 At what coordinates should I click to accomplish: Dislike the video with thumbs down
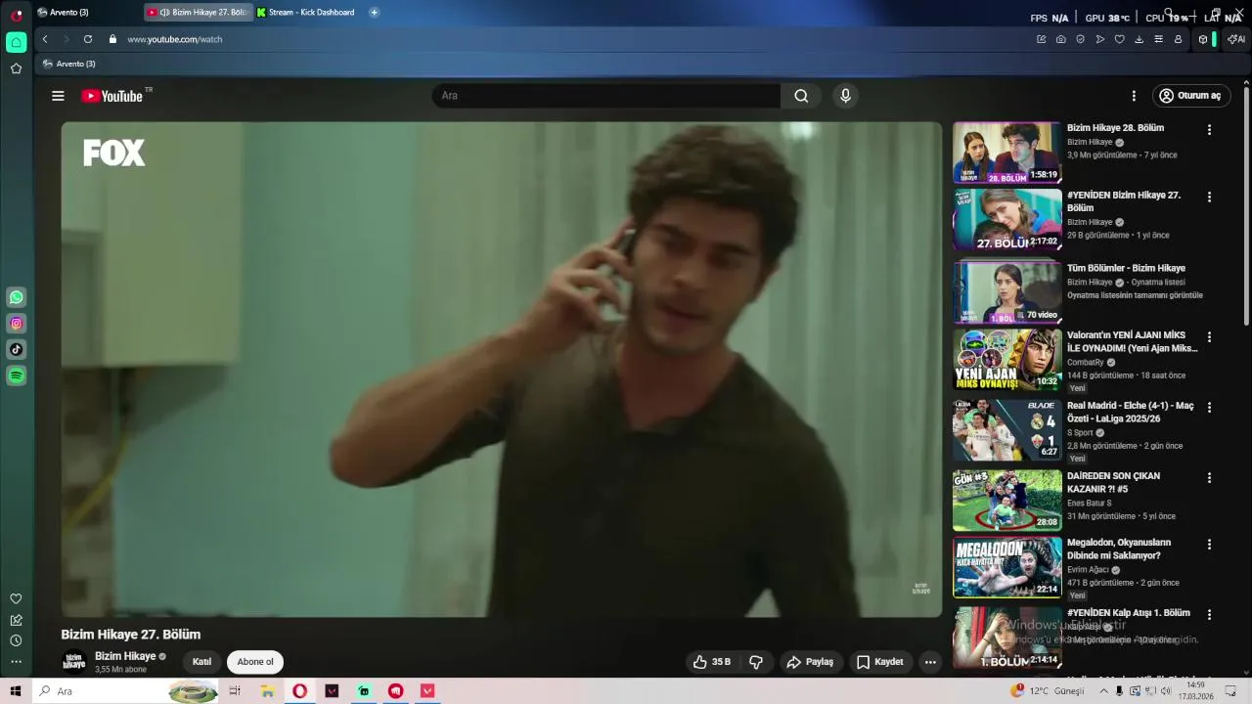pos(756,662)
